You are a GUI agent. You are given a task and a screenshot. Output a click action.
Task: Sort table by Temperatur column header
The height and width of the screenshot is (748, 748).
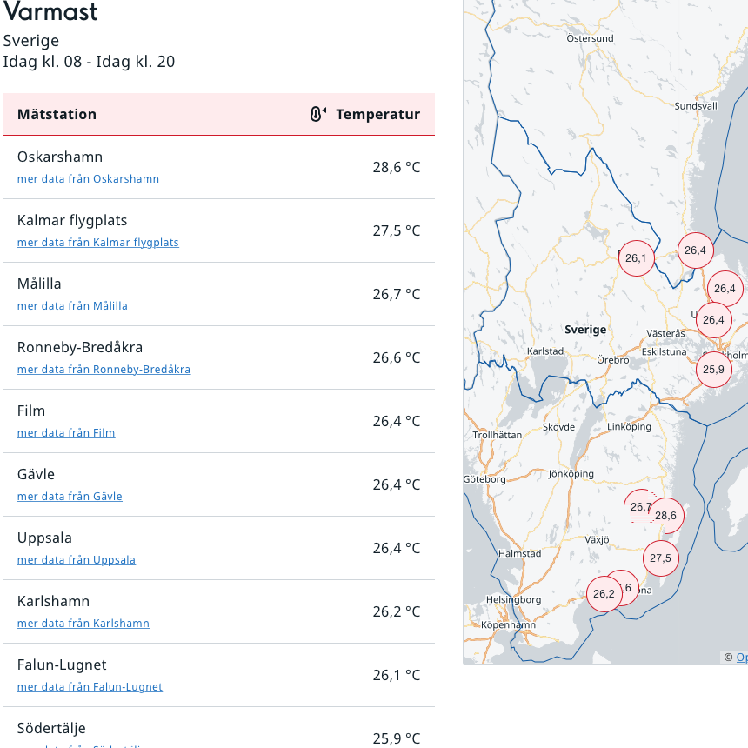tap(377, 115)
